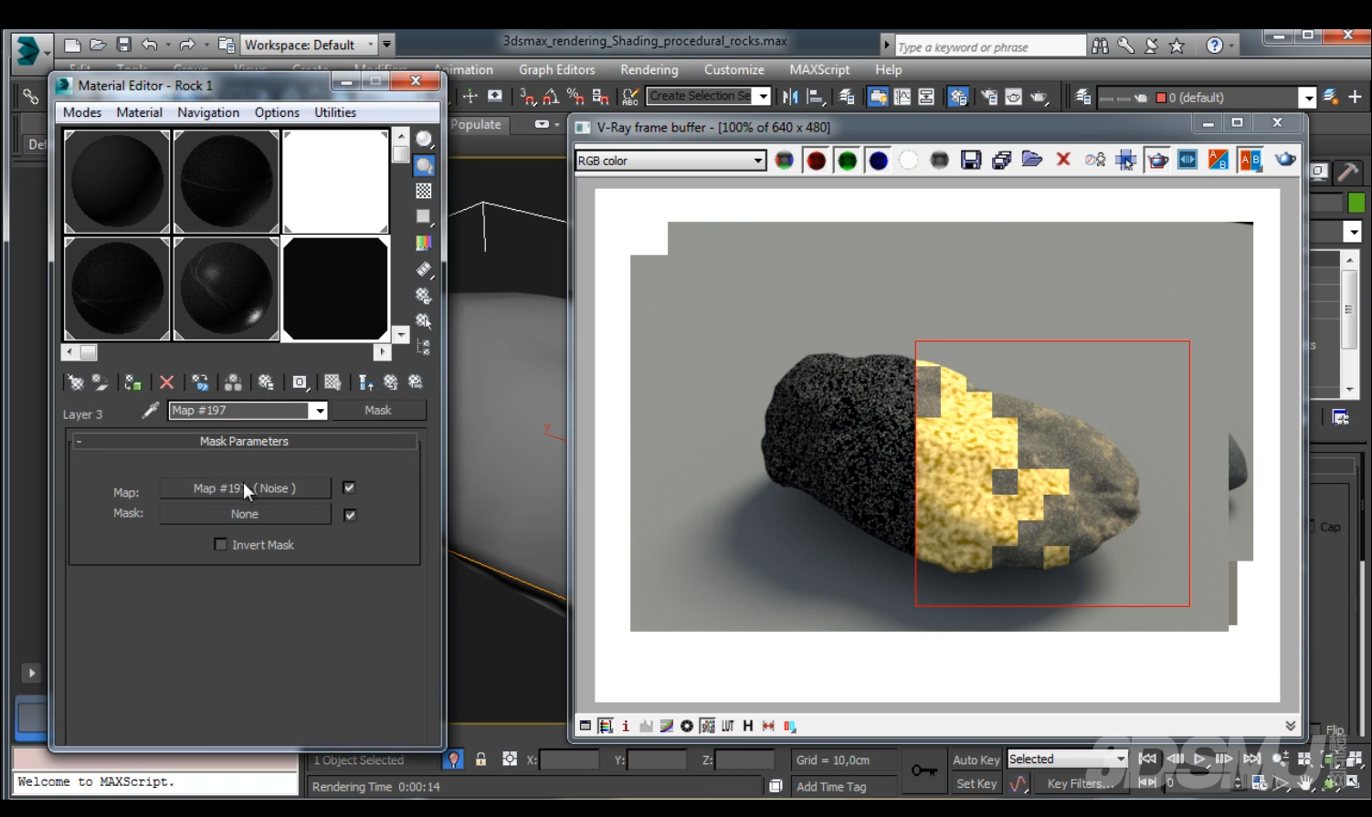Open Navigation menu in Material Editor
Screen dimensions: 1372x817
(x=208, y=112)
